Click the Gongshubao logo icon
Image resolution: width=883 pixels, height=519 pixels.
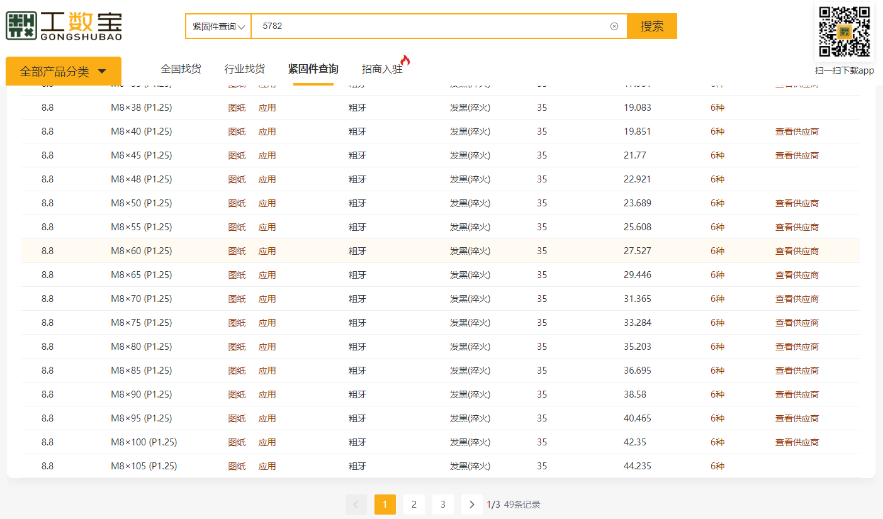tap(22, 26)
